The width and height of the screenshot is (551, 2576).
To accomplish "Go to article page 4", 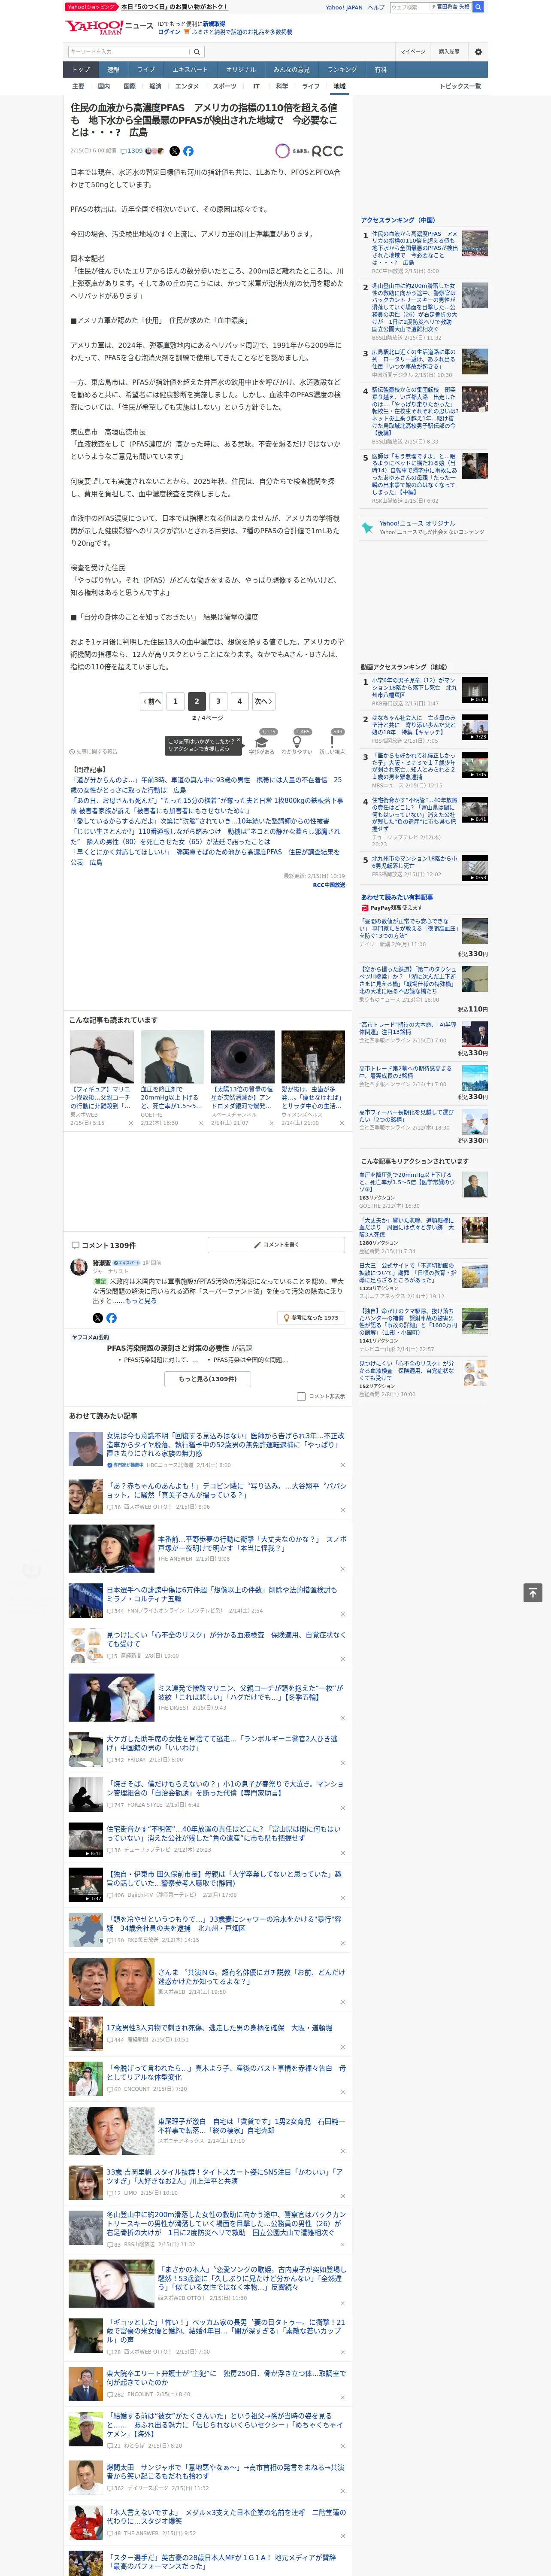I will (240, 701).
